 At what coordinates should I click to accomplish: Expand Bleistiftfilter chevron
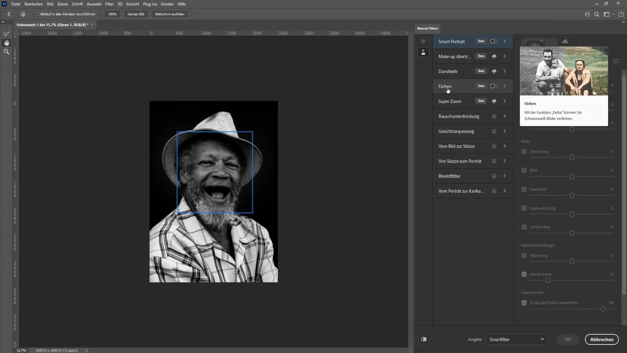[505, 176]
